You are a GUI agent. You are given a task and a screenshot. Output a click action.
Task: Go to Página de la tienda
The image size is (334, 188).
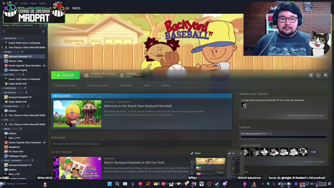(x=65, y=85)
